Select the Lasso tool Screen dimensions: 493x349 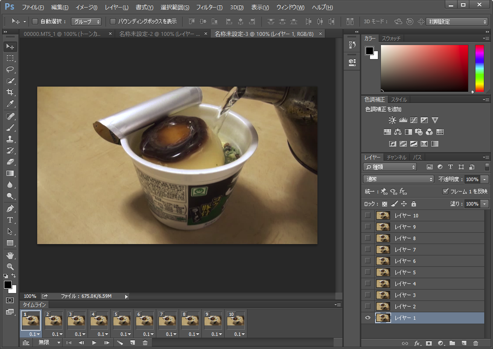point(10,70)
